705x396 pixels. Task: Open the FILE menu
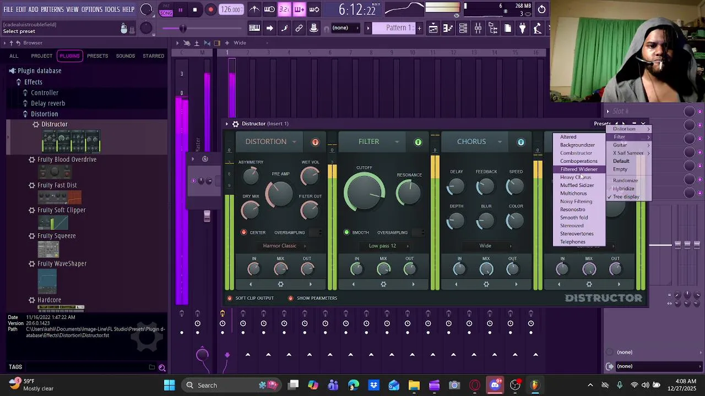pos(8,9)
